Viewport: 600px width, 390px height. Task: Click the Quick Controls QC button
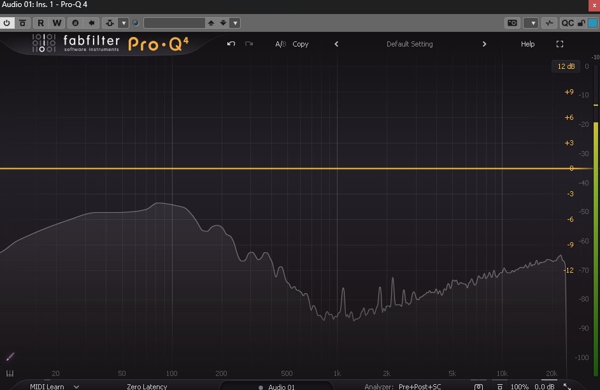click(567, 23)
